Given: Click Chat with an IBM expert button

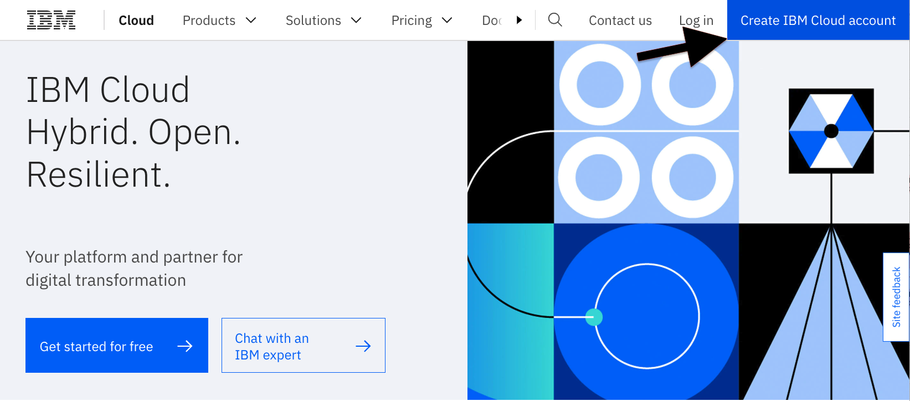Looking at the screenshot, I should pyautogui.click(x=304, y=346).
